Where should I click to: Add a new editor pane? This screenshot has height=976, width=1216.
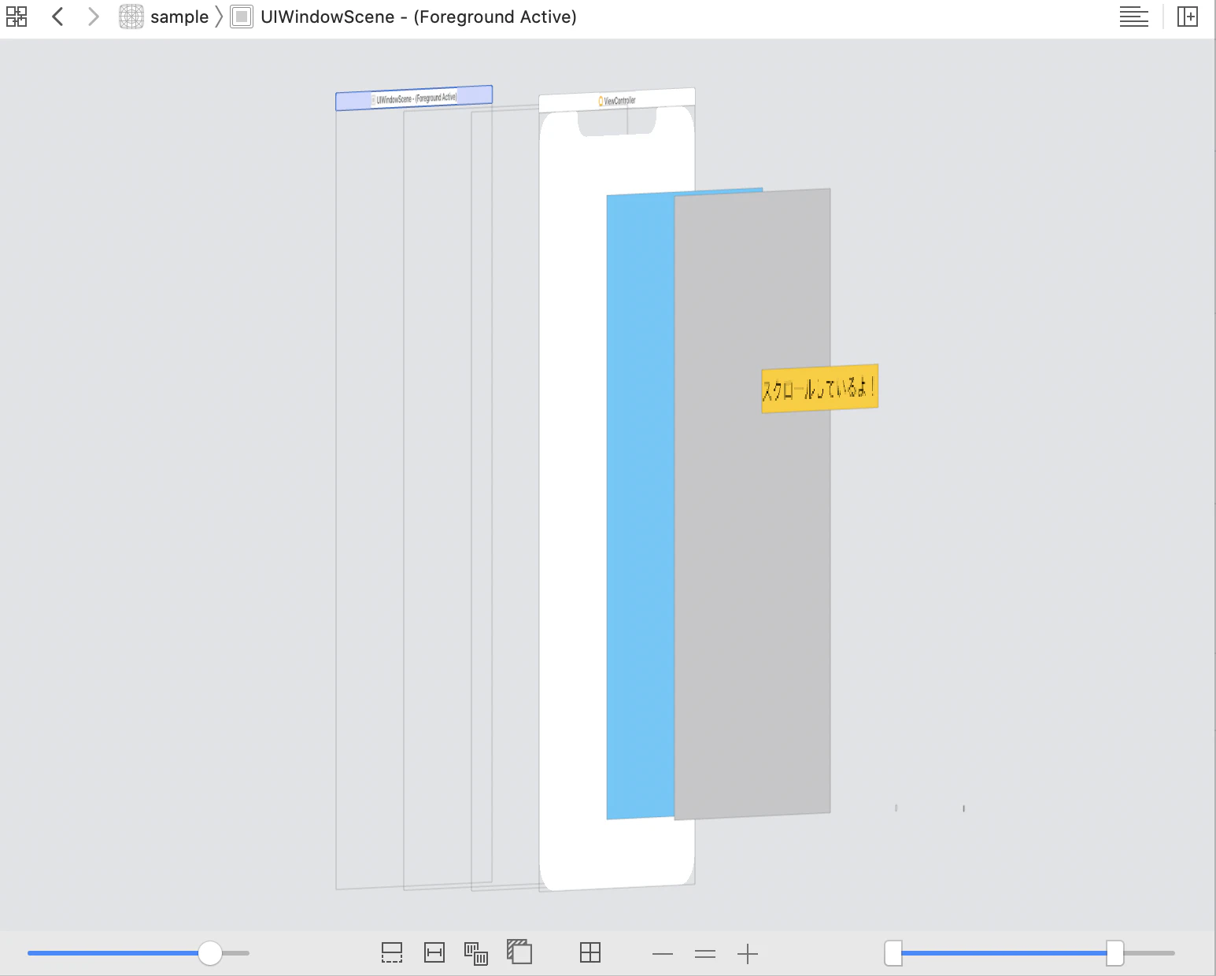tap(1187, 17)
